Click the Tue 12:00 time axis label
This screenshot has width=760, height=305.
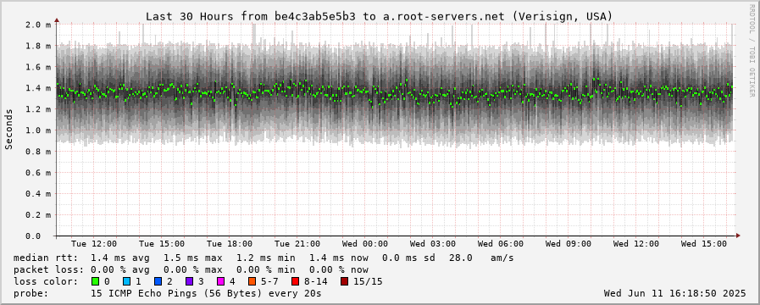[x=94, y=243]
